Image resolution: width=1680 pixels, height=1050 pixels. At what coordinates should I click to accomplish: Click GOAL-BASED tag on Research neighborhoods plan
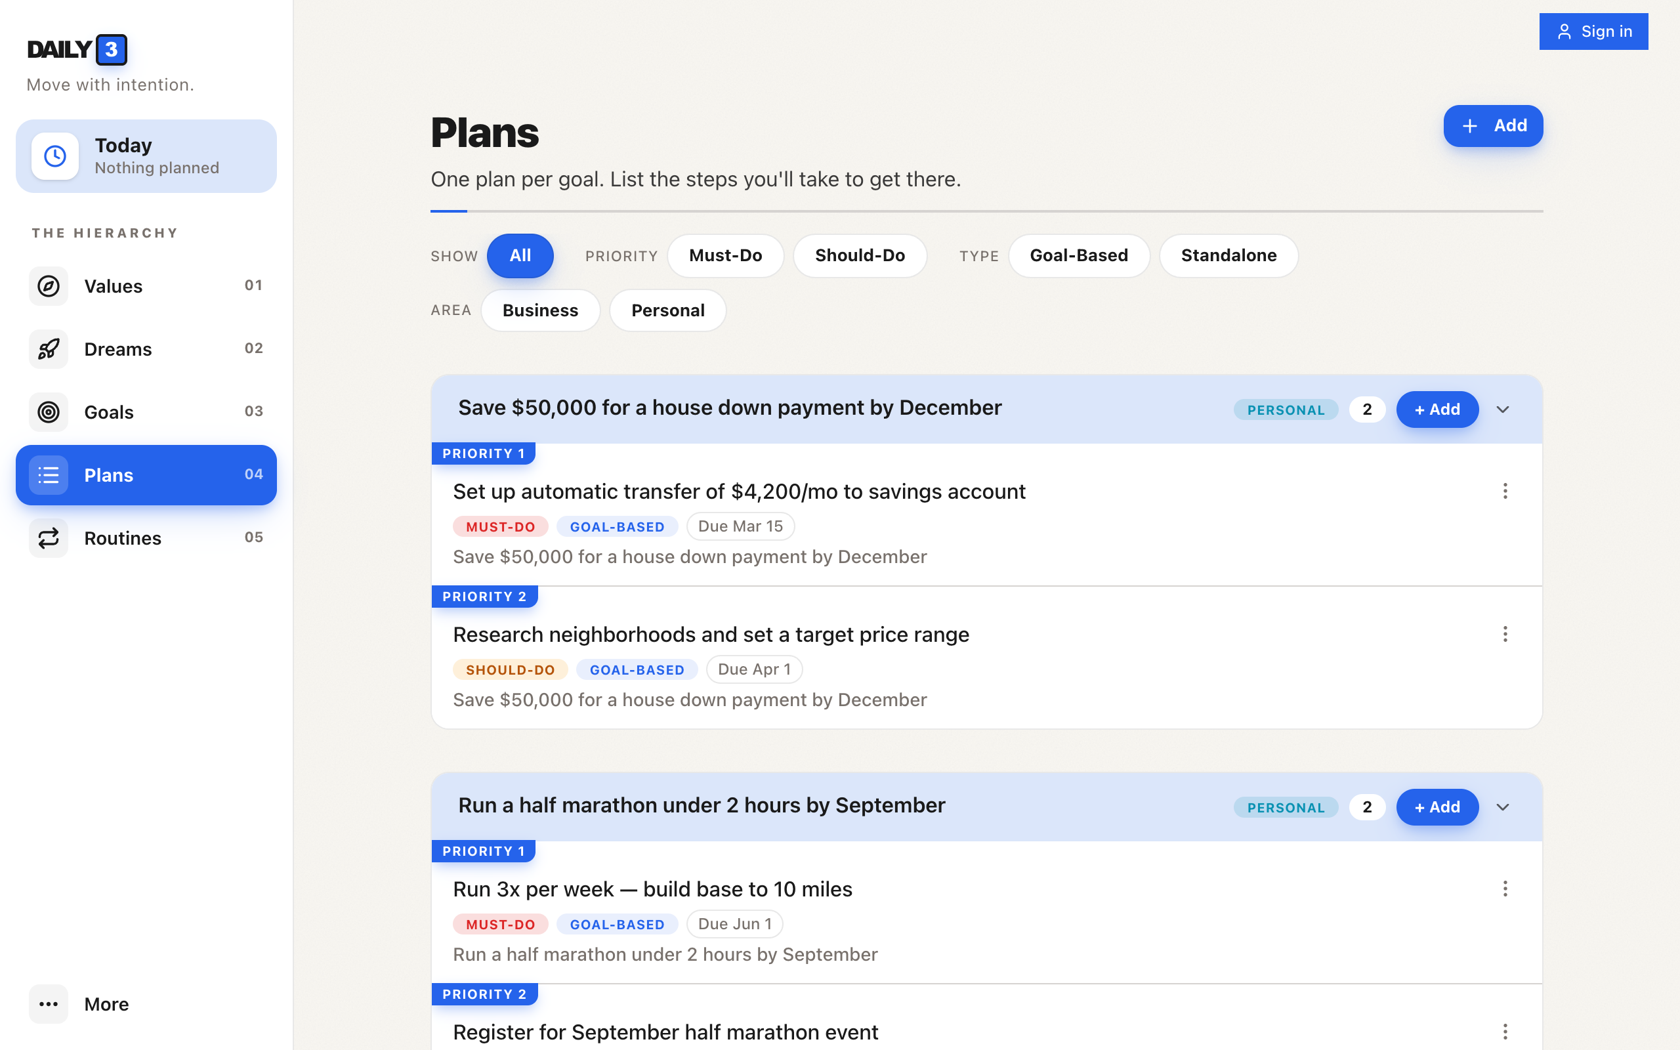click(637, 670)
